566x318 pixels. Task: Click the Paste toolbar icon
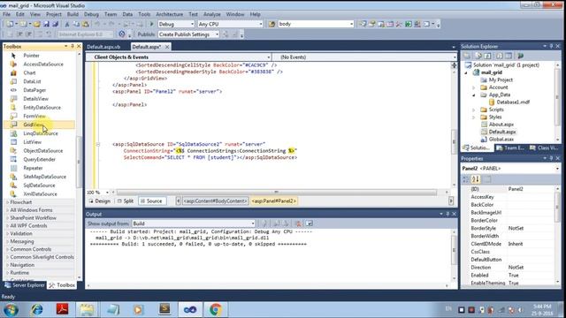point(86,24)
